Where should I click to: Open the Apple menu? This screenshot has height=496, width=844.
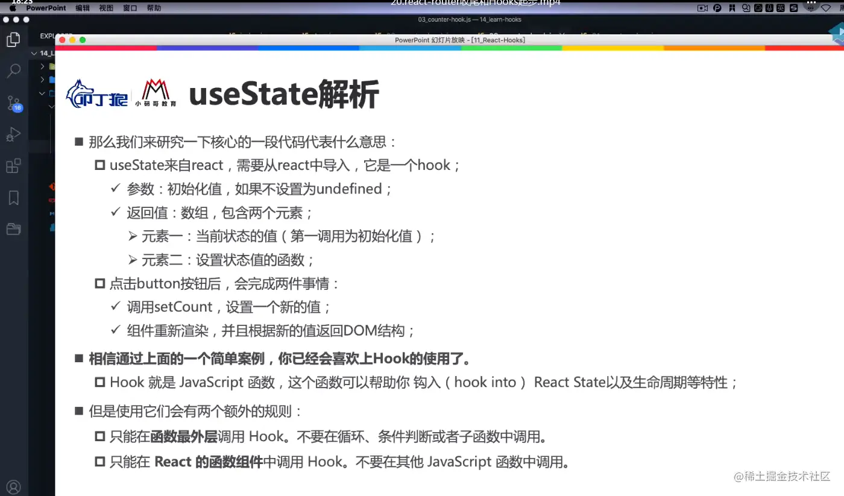(x=13, y=8)
